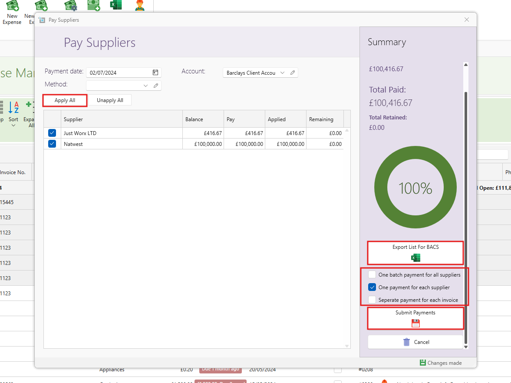Click the worker avatar icon in background toolbar
The image size is (511, 383).
tap(140, 5)
